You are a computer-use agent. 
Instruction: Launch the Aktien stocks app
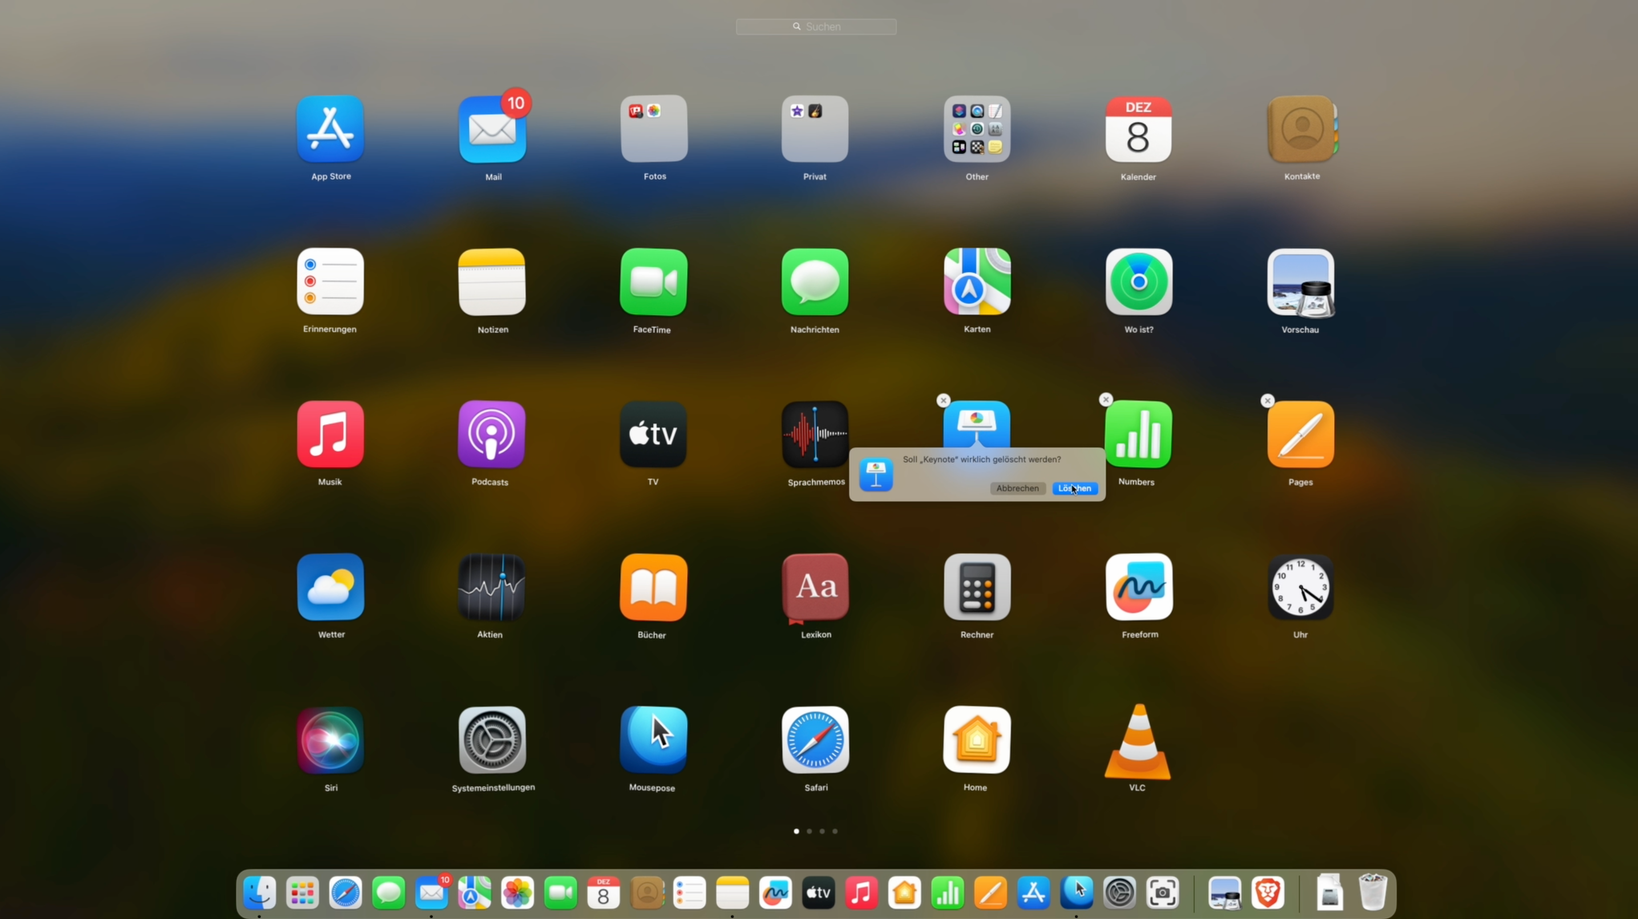(x=491, y=586)
